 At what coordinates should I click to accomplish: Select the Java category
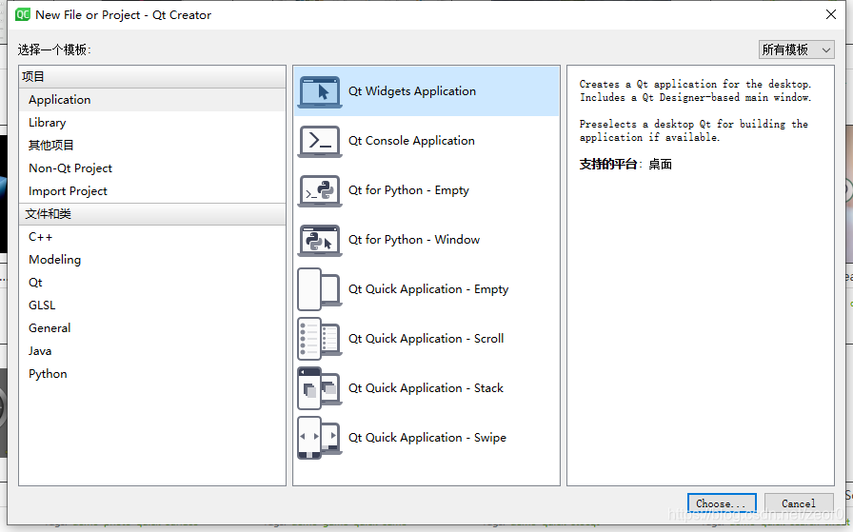(152, 351)
